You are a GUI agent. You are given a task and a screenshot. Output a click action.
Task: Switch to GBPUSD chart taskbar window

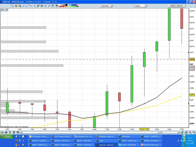coord(84,141)
